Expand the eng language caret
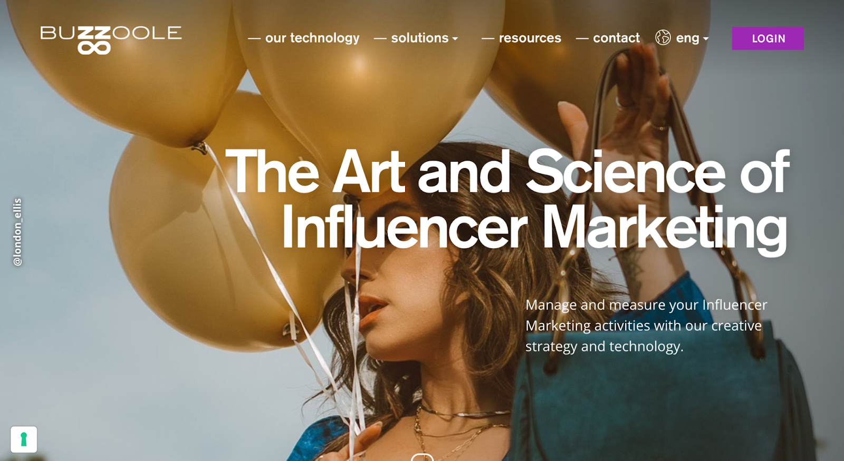This screenshot has width=844, height=461. click(x=706, y=39)
